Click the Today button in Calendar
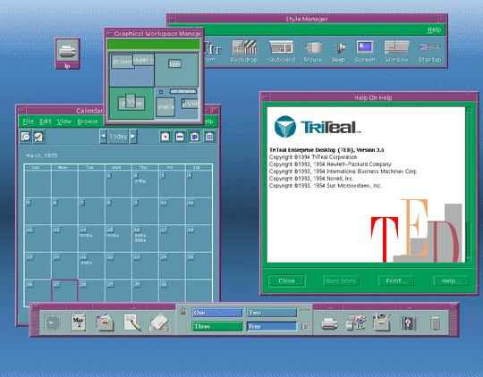Viewport: 483px width, 377px height. click(118, 136)
